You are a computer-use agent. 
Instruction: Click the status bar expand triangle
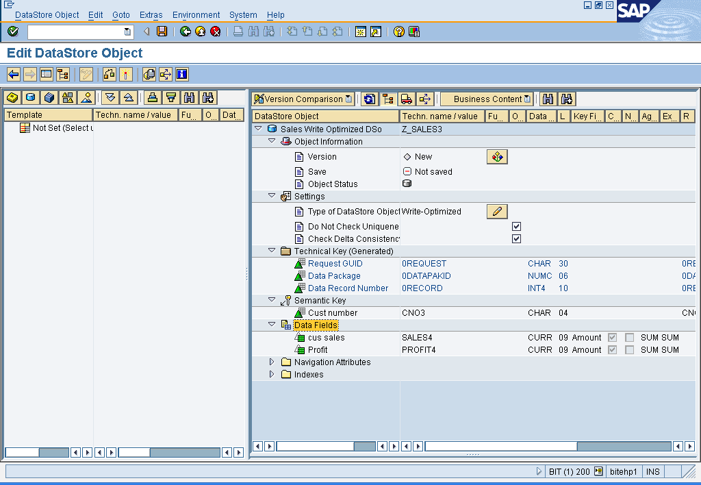(x=539, y=471)
